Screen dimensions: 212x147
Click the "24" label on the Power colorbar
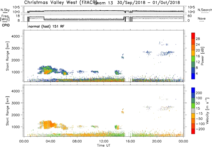click(x=198, y=45)
